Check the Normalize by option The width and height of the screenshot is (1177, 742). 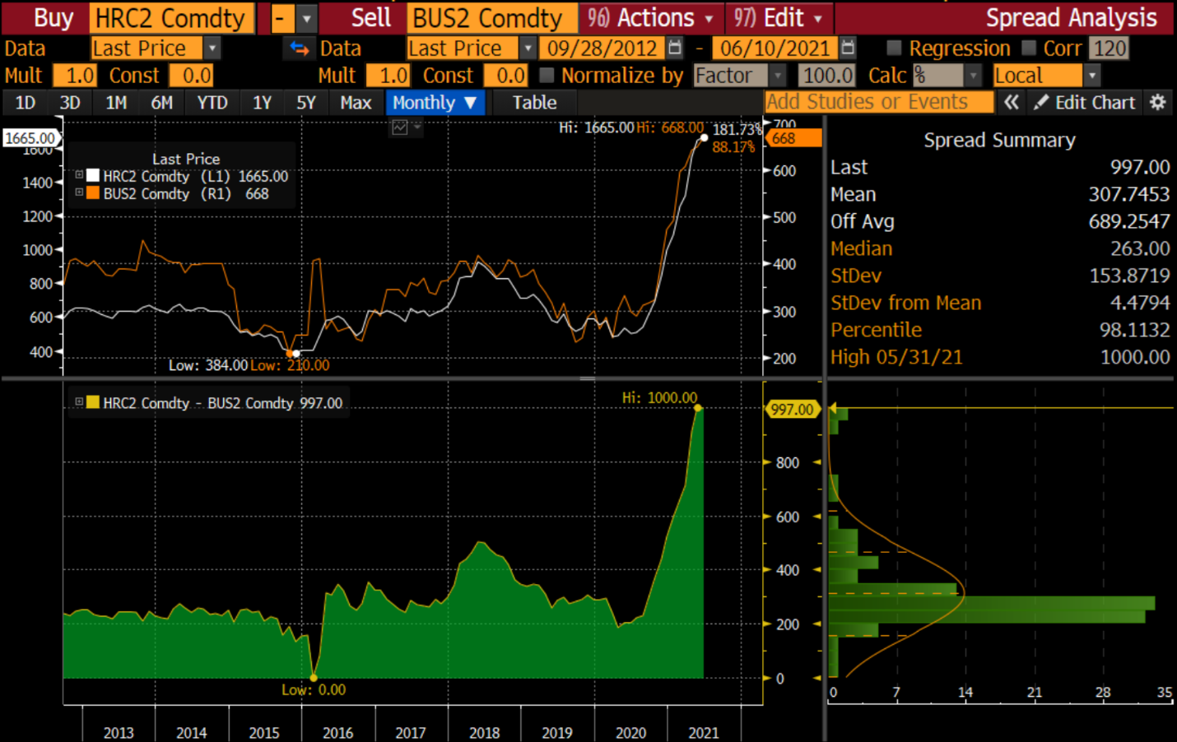547,76
